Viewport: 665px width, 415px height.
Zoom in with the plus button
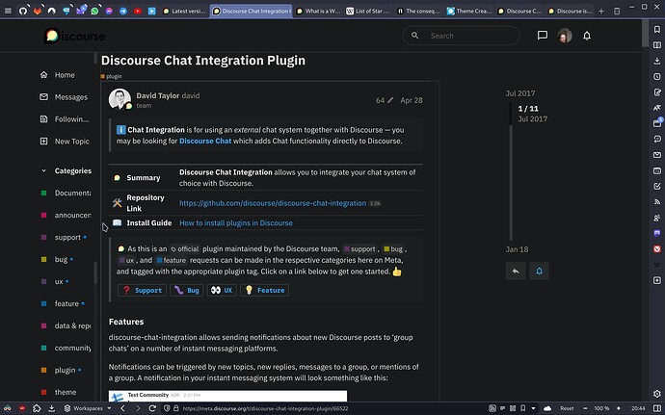pos(619,408)
